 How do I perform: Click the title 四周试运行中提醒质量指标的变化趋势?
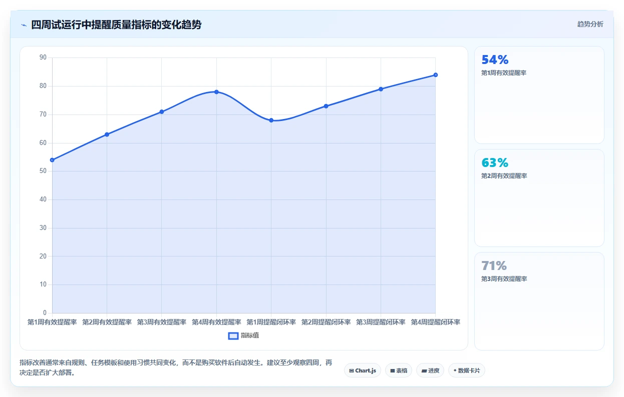116,24
